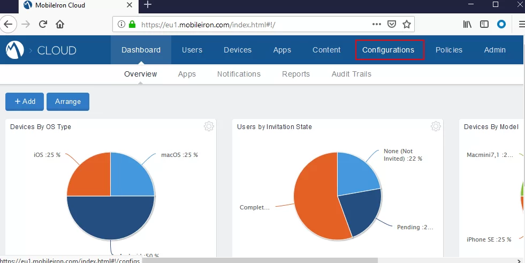The height and width of the screenshot is (263, 525).
Task: Click the + Add button
Action: (25, 101)
